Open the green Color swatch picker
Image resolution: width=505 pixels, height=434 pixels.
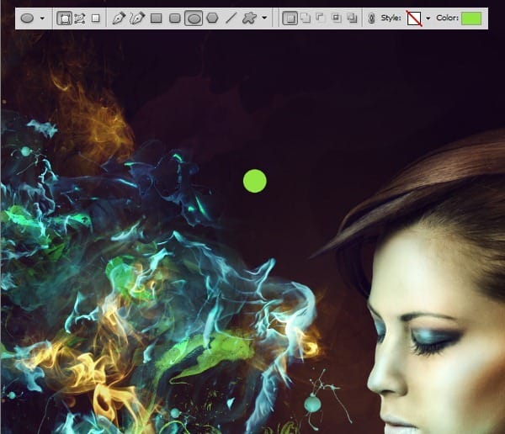471,19
